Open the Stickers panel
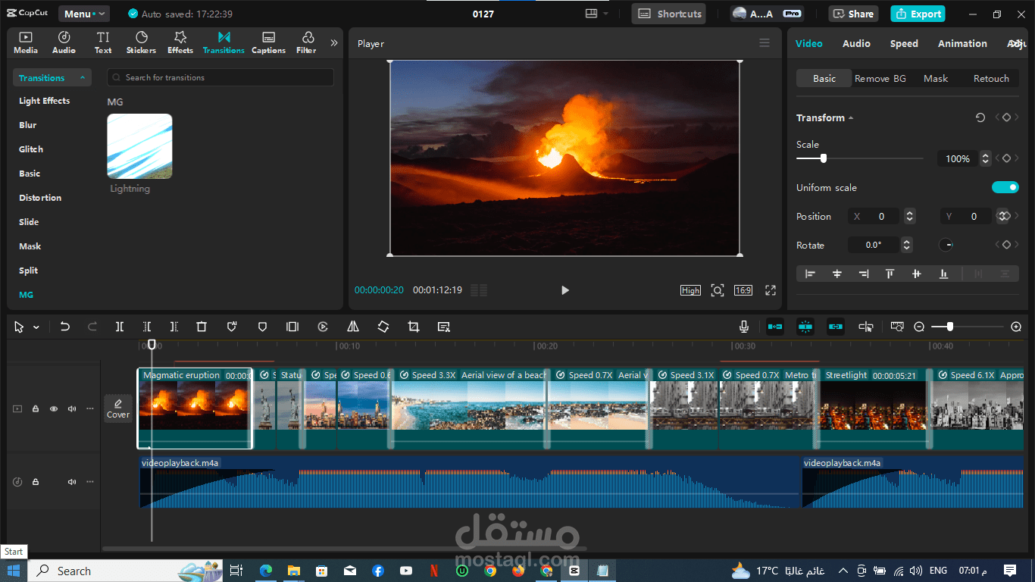 pos(141,42)
